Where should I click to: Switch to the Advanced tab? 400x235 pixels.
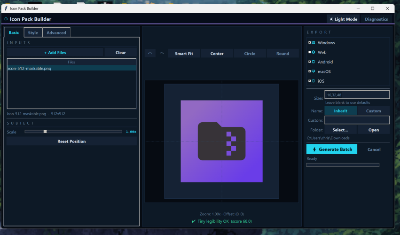[56, 32]
